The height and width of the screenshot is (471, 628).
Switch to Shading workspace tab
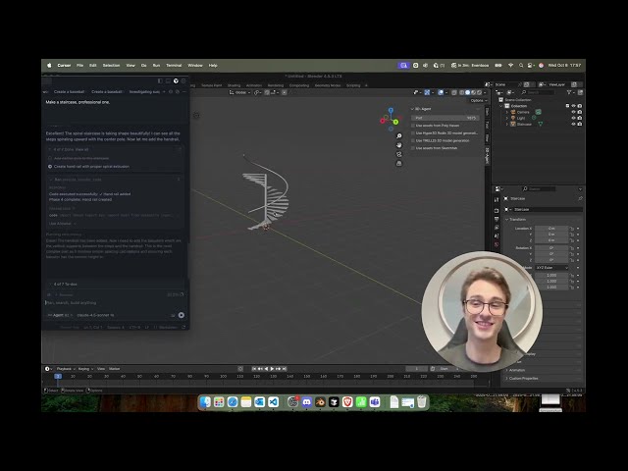coord(234,85)
